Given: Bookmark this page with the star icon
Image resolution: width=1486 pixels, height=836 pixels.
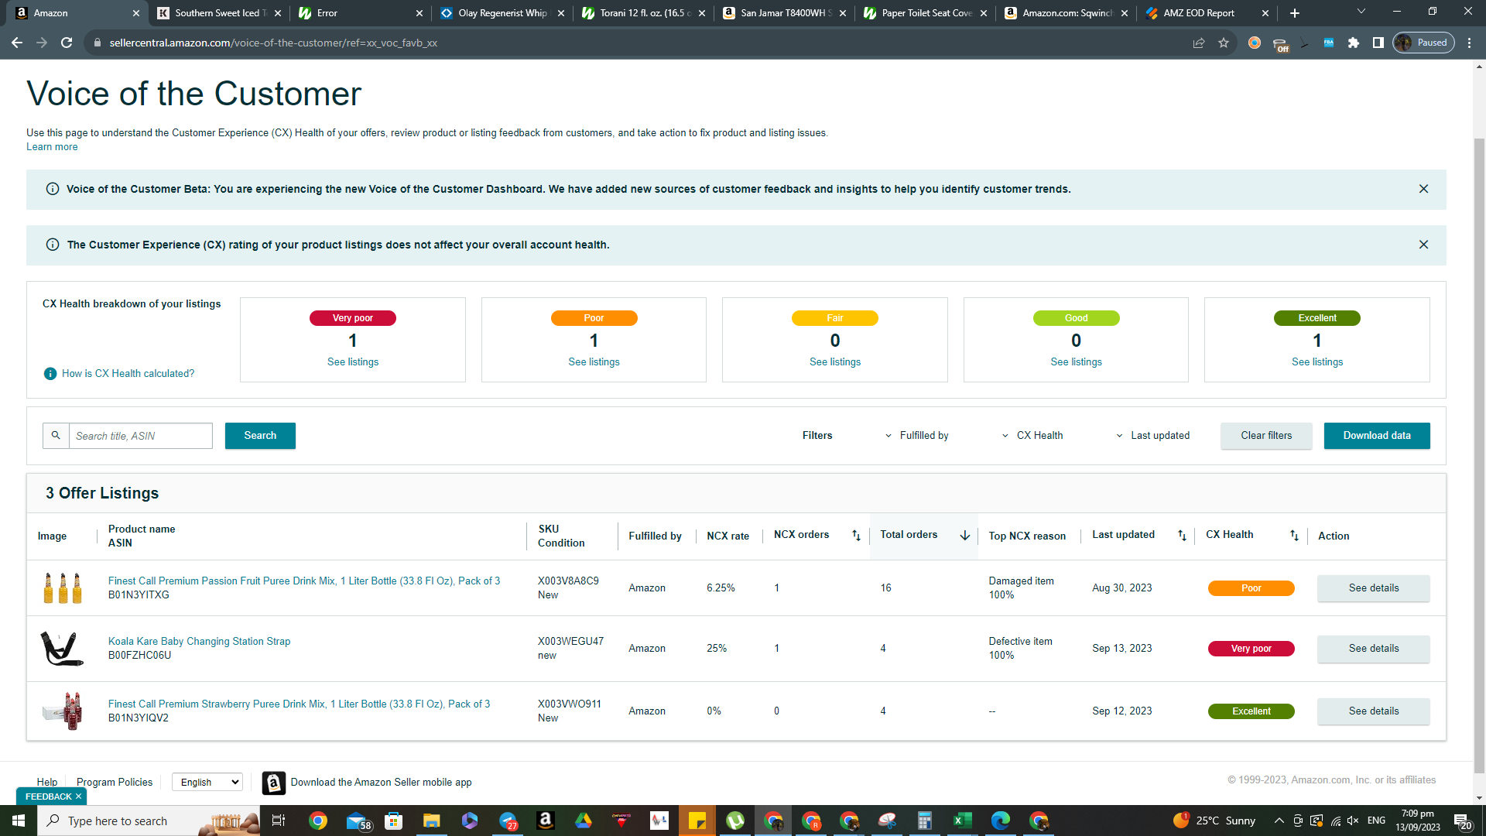Looking at the screenshot, I should click(x=1224, y=43).
